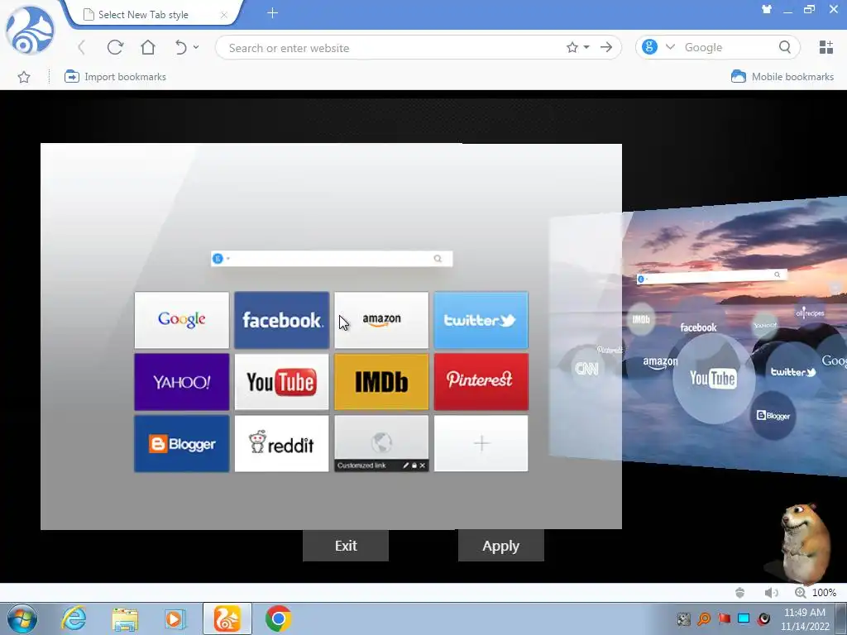The height and width of the screenshot is (635, 847).
Task: Click the Pinterest speed dial tile
Action: [x=481, y=382]
